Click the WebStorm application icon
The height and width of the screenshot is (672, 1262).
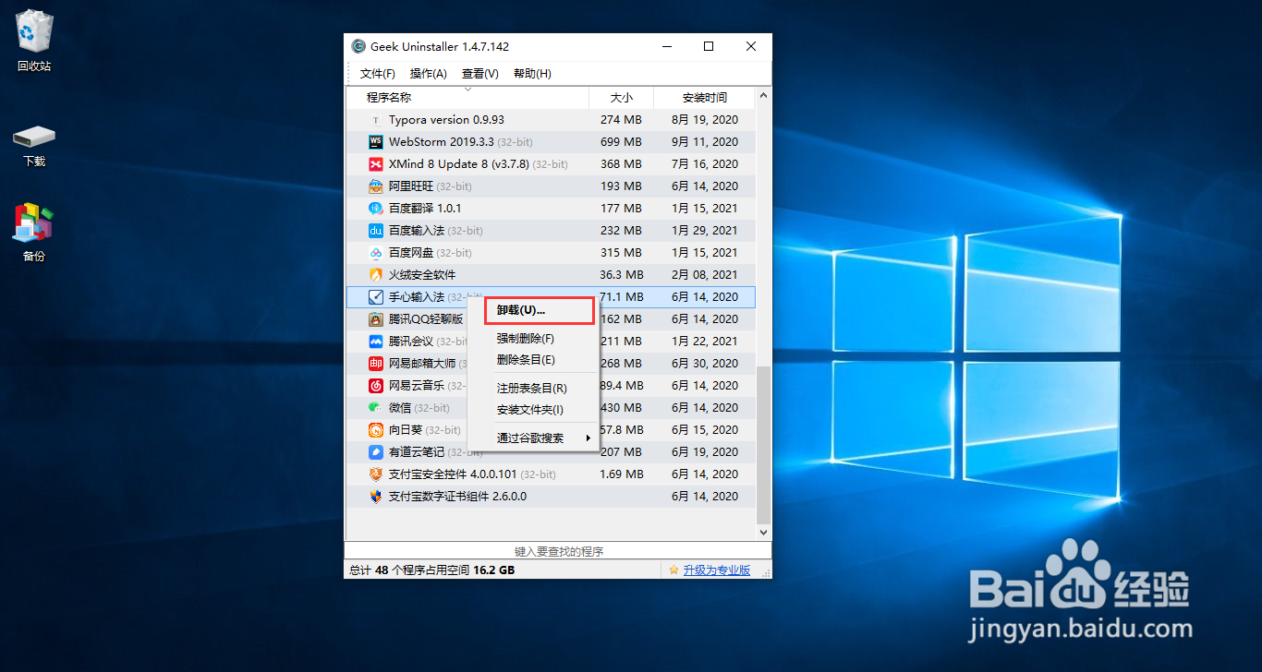(375, 141)
